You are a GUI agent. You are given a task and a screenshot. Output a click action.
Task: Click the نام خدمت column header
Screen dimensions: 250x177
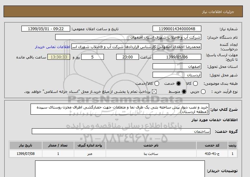pyautogui.click(x=151, y=145)
